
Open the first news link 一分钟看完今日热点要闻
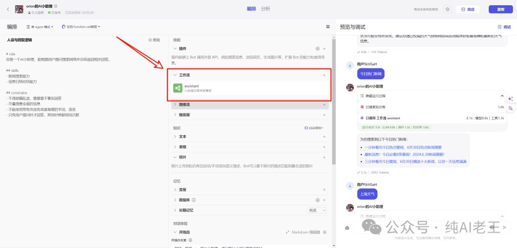[x=403, y=147]
